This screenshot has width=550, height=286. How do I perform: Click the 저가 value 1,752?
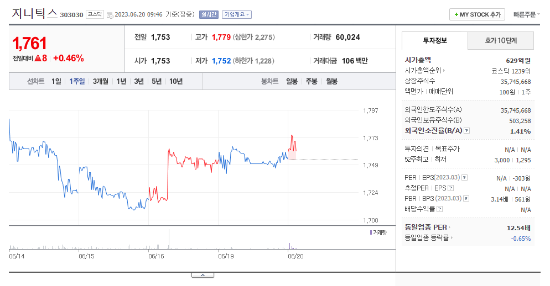pyautogui.click(x=221, y=61)
